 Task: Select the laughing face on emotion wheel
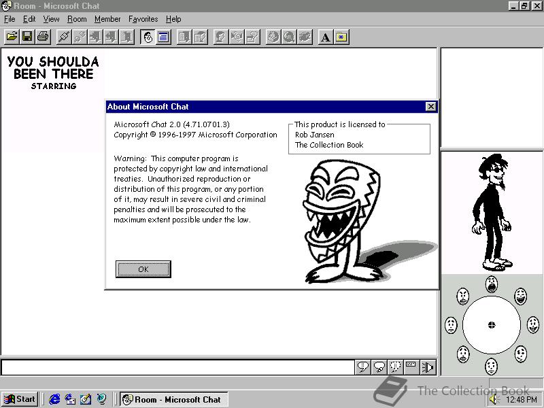(520, 296)
